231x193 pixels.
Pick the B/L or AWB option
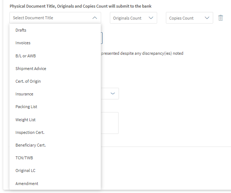click(25, 56)
